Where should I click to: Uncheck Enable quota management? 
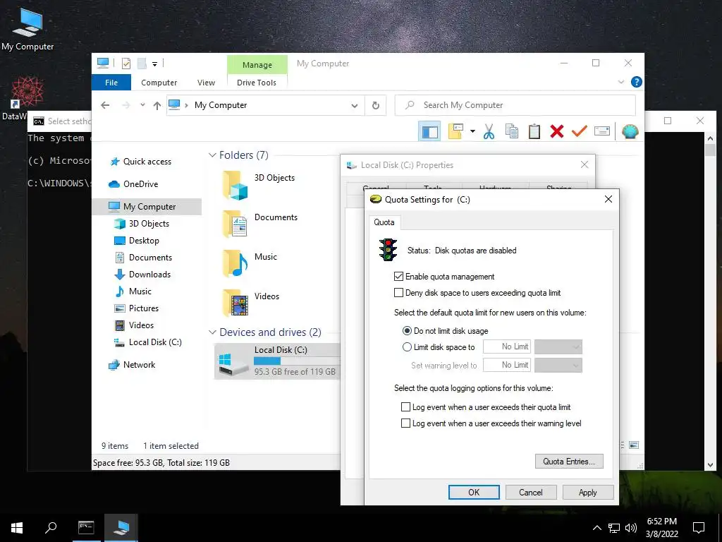(398, 277)
